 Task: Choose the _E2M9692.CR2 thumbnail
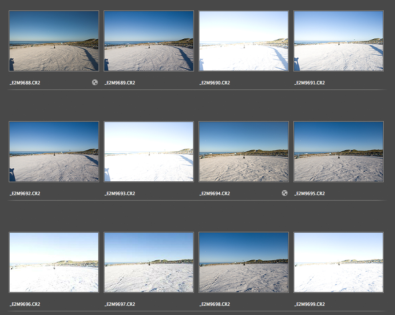point(54,152)
